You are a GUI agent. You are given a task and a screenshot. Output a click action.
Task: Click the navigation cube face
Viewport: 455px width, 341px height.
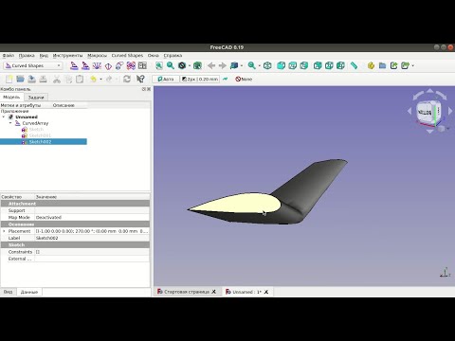pos(425,112)
